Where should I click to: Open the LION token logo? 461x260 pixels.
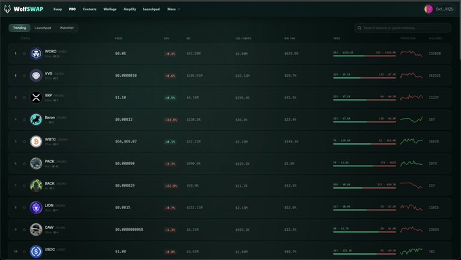pos(36,208)
